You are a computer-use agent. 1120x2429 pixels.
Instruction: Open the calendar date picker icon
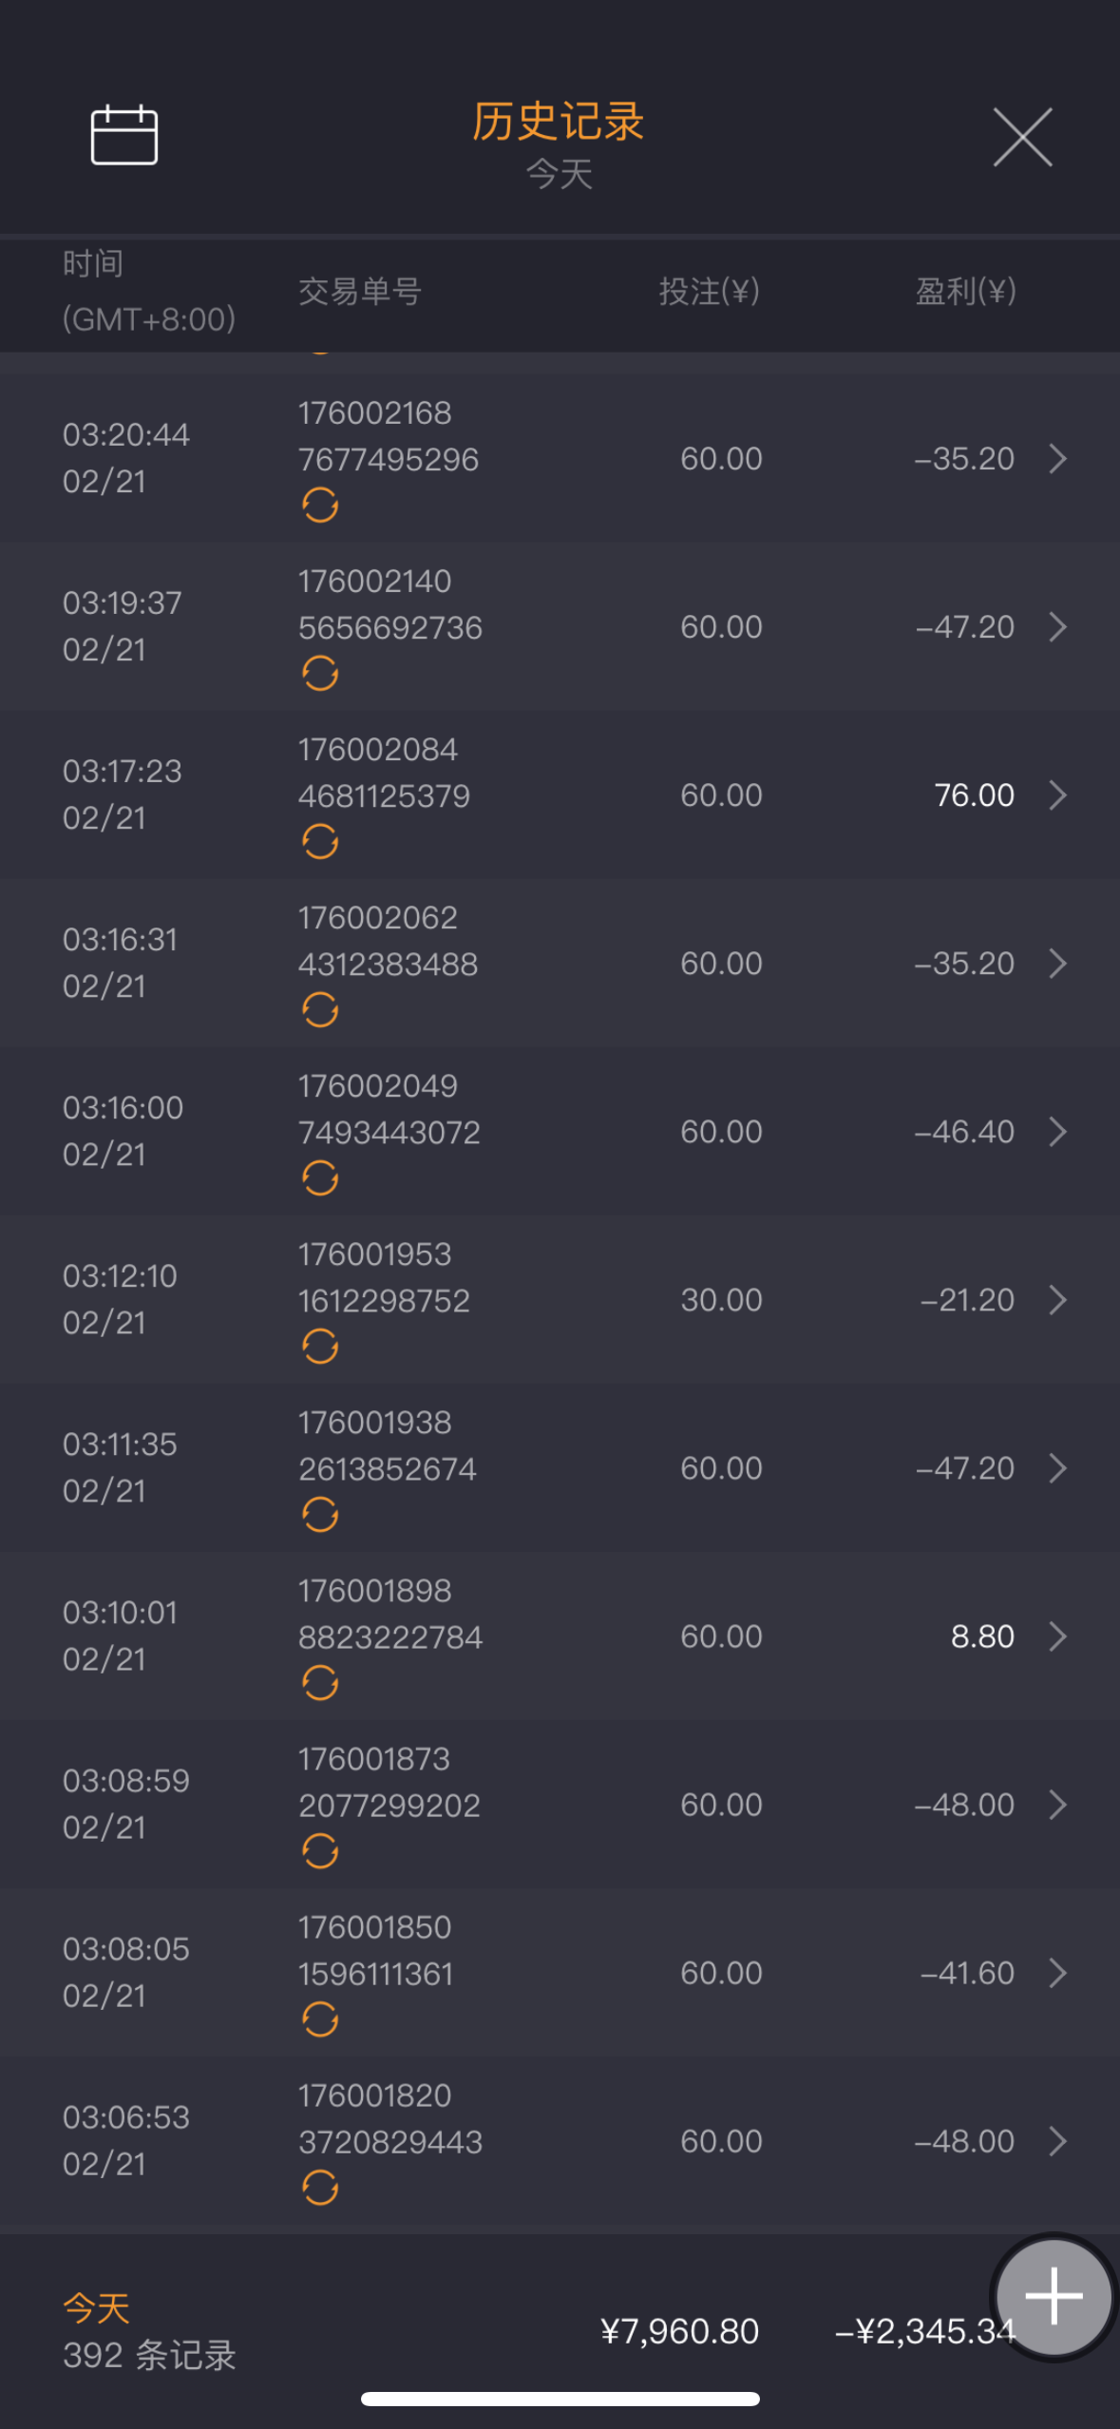(123, 135)
